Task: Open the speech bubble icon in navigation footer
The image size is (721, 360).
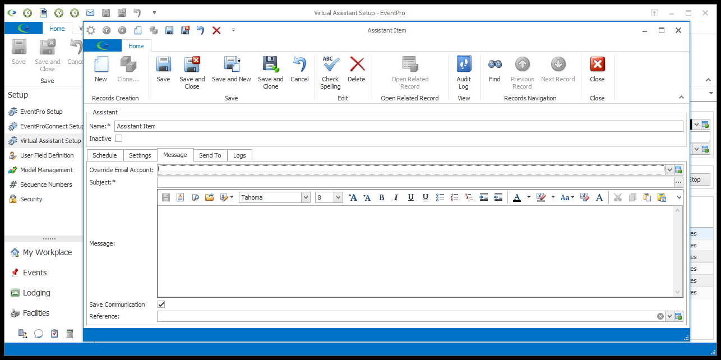Action: tap(39, 334)
